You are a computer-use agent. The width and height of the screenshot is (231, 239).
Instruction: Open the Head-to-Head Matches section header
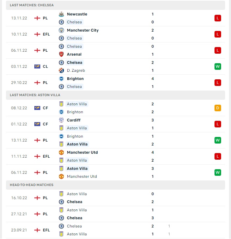coord(115,185)
